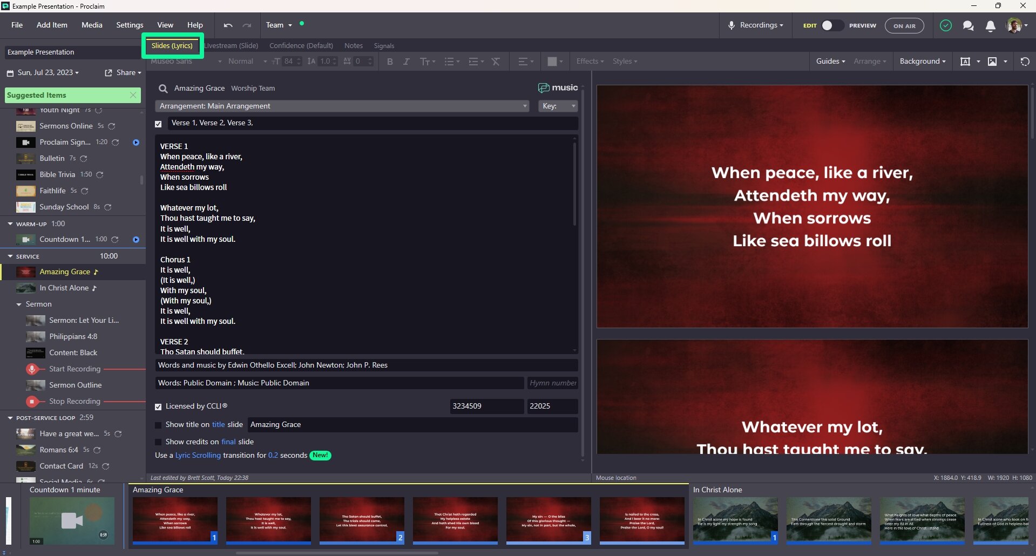
Task: Clear text formatting with the strikethrough-X icon
Action: click(x=496, y=62)
